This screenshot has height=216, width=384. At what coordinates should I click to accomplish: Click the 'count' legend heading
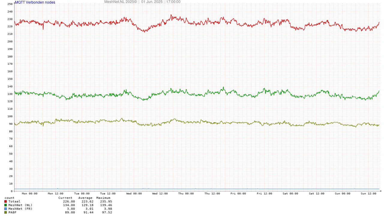pos(9,198)
